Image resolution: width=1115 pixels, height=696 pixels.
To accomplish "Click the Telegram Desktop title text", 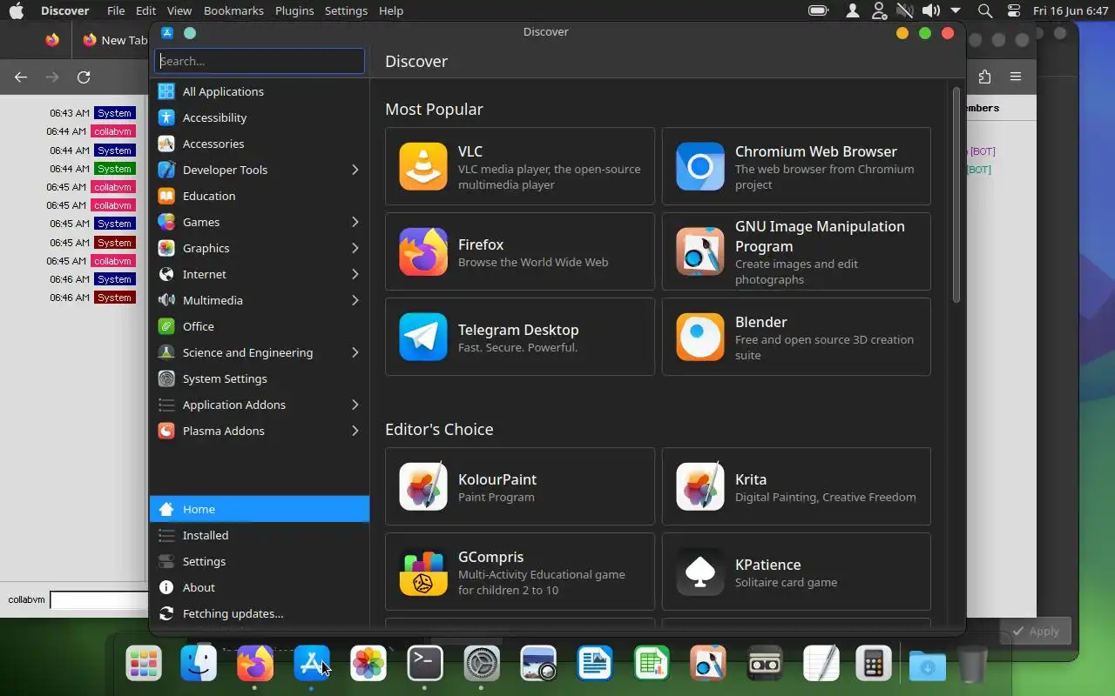I will click(x=518, y=330).
